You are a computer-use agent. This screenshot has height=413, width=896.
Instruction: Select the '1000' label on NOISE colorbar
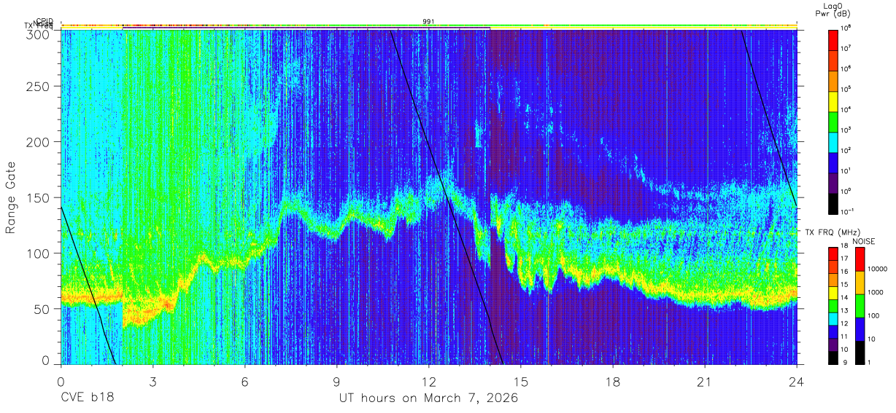(x=876, y=292)
